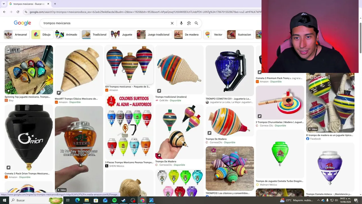The image size is (362, 204).
Task: Open the Photos app on the taskbar
Action: 151,200
